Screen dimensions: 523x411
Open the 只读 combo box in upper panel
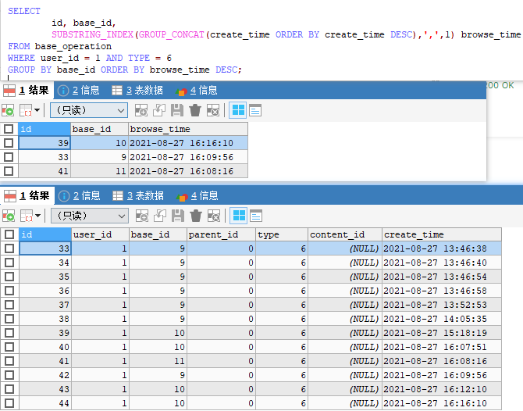coord(89,110)
